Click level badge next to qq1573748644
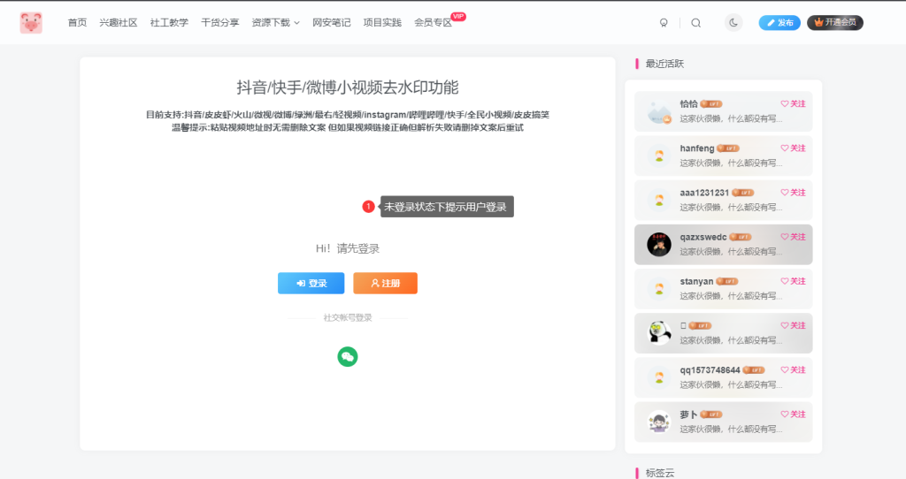Viewport: 906px width, 479px height. pyautogui.click(x=754, y=370)
